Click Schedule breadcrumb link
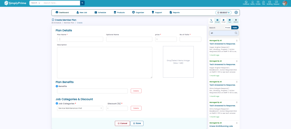This screenshot has width=291, height=129. (57, 23)
